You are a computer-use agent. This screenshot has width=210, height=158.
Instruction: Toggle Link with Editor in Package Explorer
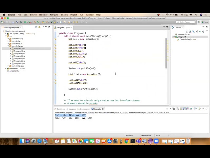[39, 27]
